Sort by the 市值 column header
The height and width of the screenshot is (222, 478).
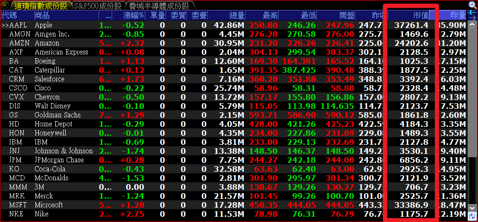pyautogui.click(x=408, y=15)
